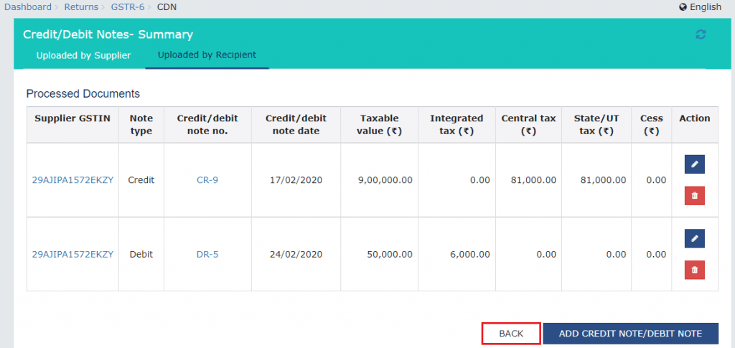The image size is (735, 348).
Task: Click the CDN breadcrumb text
Action: (167, 7)
